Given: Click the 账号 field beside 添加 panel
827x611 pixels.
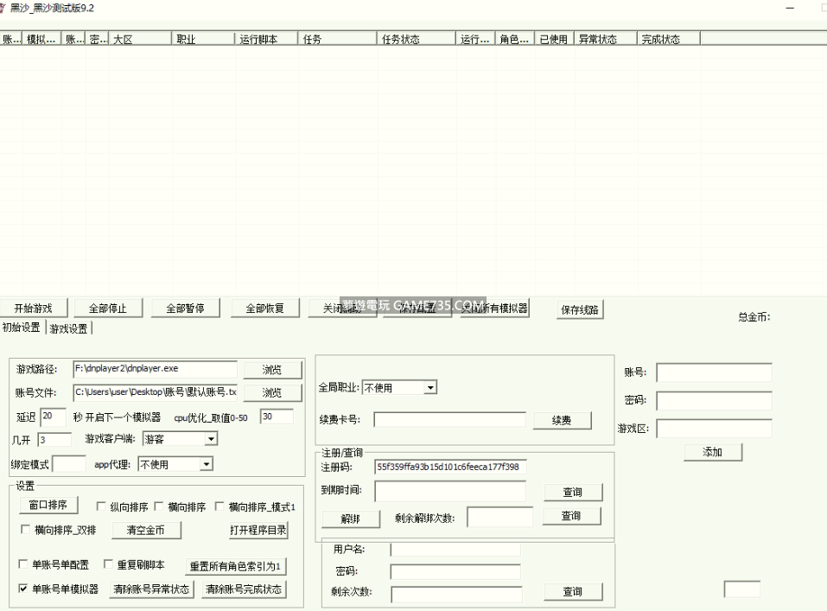Looking at the screenshot, I should pos(714,372).
